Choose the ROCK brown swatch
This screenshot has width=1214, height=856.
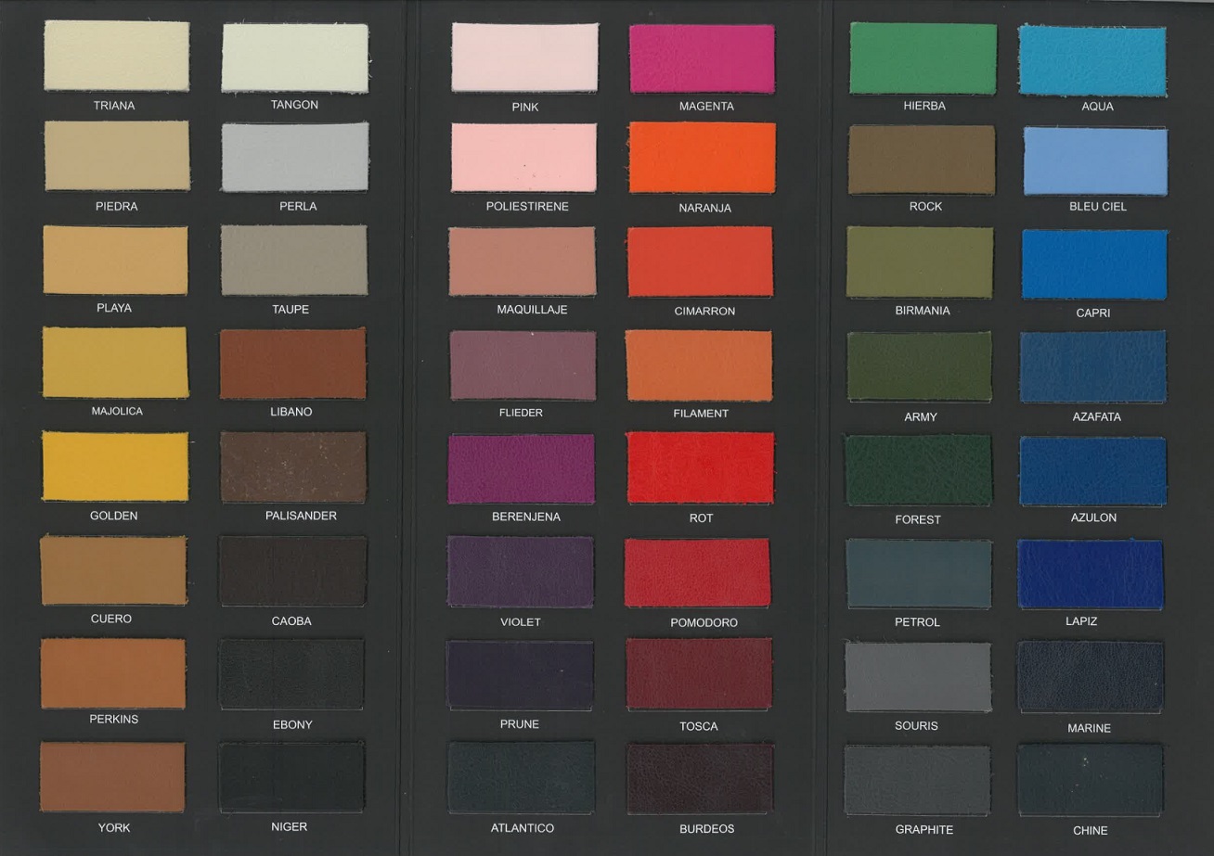(x=922, y=160)
